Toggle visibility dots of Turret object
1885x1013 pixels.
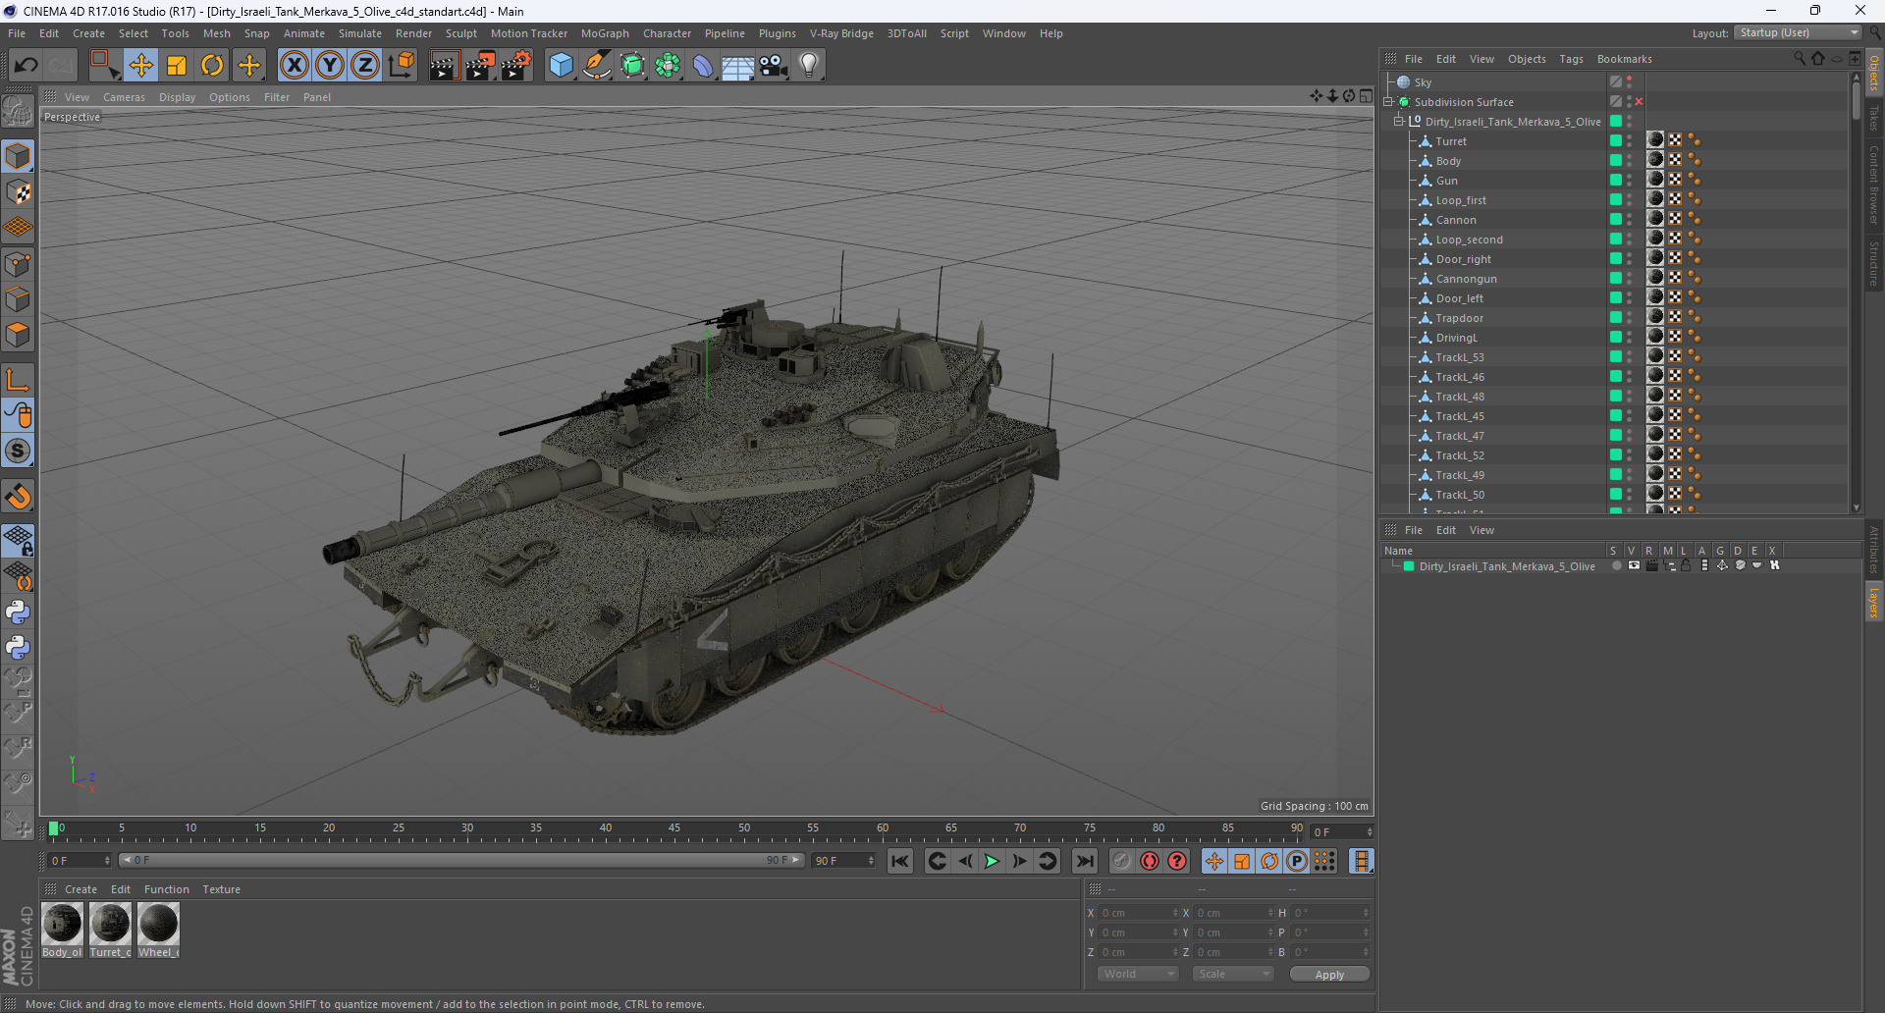tap(1629, 141)
